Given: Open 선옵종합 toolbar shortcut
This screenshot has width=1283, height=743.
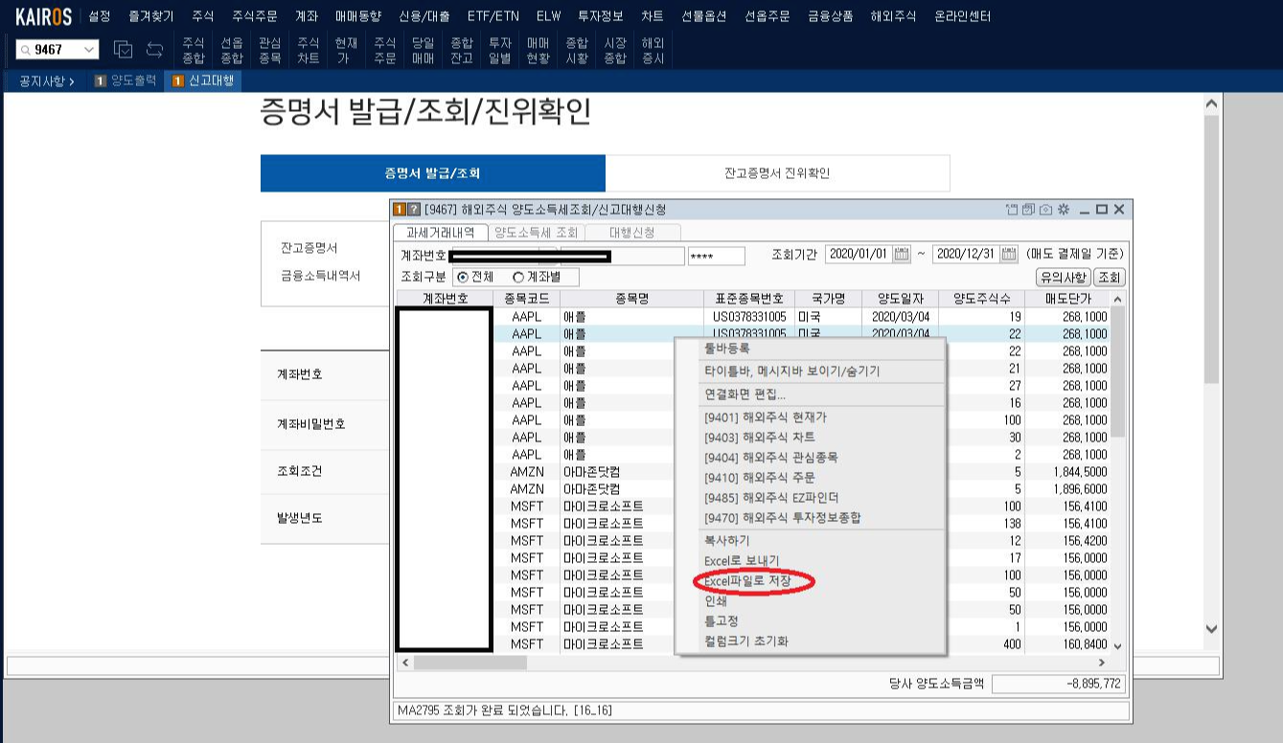Looking at the screenshot, I should tap(231, 51).
